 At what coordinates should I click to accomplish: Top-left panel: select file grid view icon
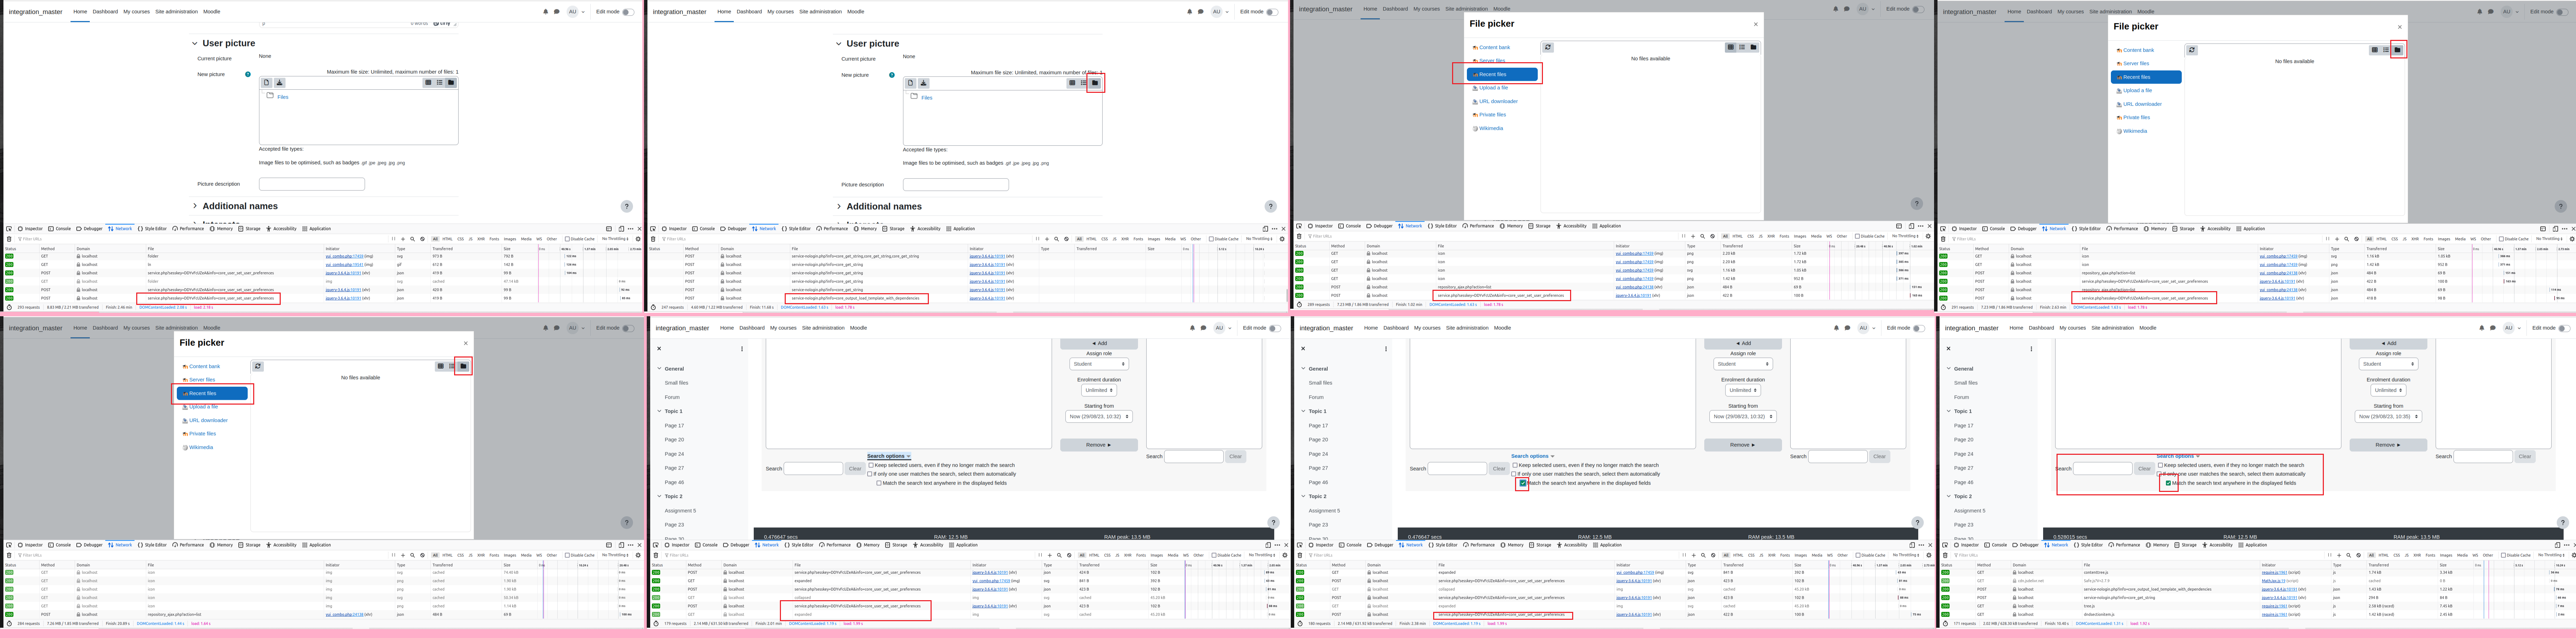tap(428, 83)
